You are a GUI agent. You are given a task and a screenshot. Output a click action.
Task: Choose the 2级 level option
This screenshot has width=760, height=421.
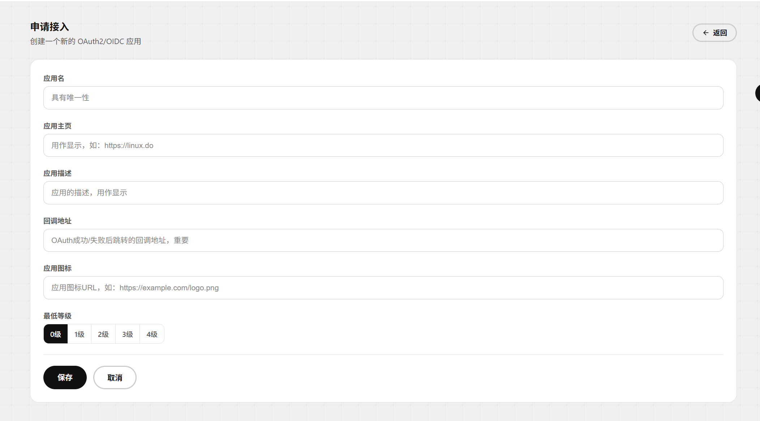click(x=103, y=334)
